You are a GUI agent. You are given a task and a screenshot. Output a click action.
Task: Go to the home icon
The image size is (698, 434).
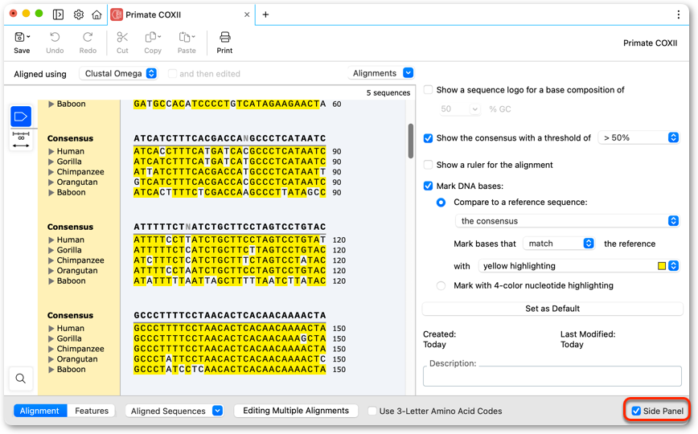(96, 14)
